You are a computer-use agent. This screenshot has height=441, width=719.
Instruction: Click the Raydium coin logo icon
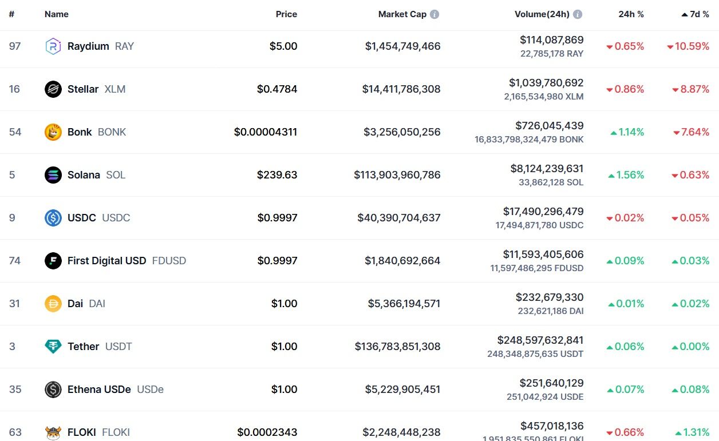(x=53, y=46)
